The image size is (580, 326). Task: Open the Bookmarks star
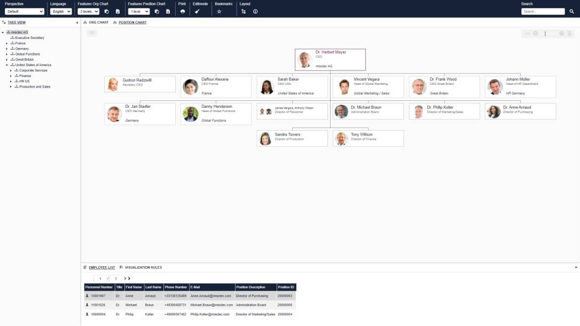pos(220,11)
